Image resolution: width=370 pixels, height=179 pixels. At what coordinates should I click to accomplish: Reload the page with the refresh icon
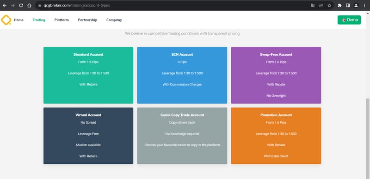21,6
